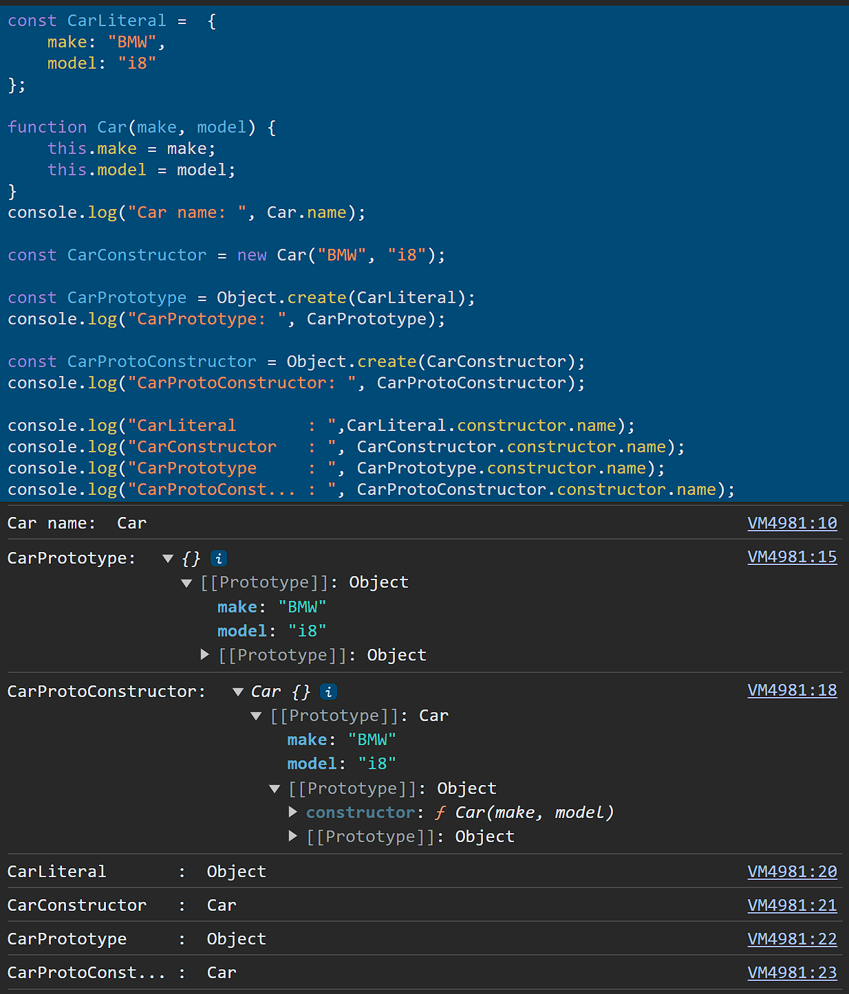Open the VM4981:22 source link
This screenshot has height=994, width=849.
click(792, 939)
